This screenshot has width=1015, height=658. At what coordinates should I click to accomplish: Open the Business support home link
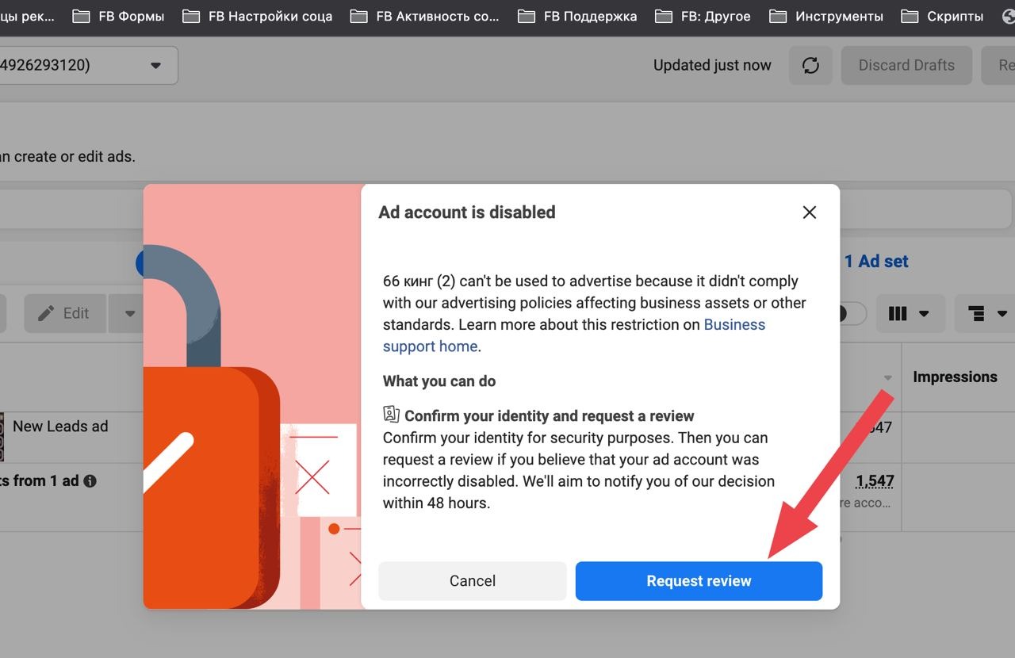pos(574,335)
